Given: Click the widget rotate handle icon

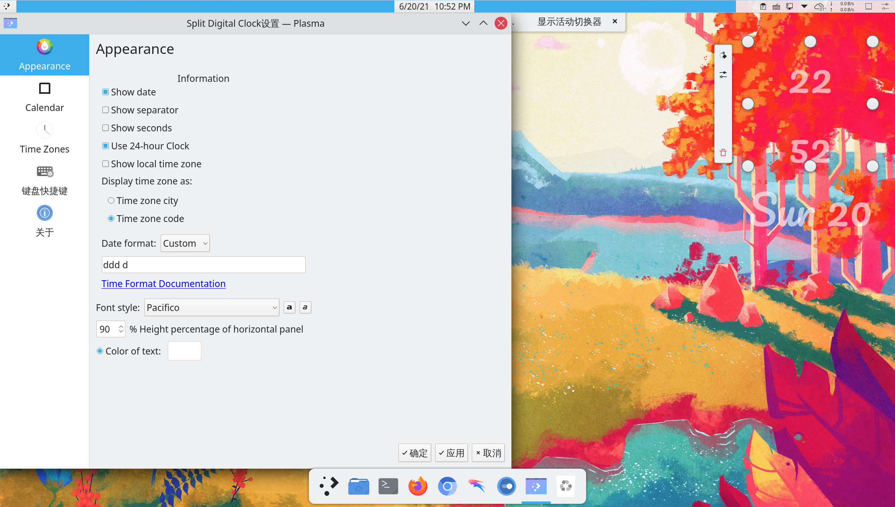Looking at the screenshot, I should pos(723,55).
